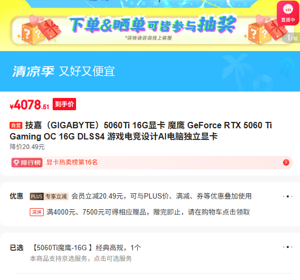
Task: Click the 点击可选服务 service link
Action: 113,259
